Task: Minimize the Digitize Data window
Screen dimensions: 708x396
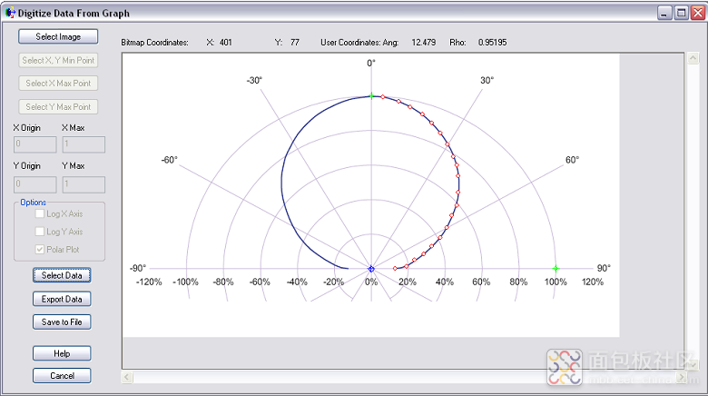Action: pos(664,13)
